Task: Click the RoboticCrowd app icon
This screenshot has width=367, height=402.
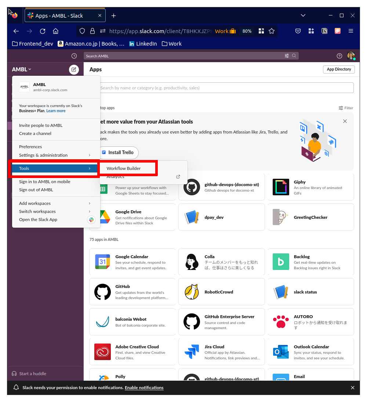Action: pos(192,292)
